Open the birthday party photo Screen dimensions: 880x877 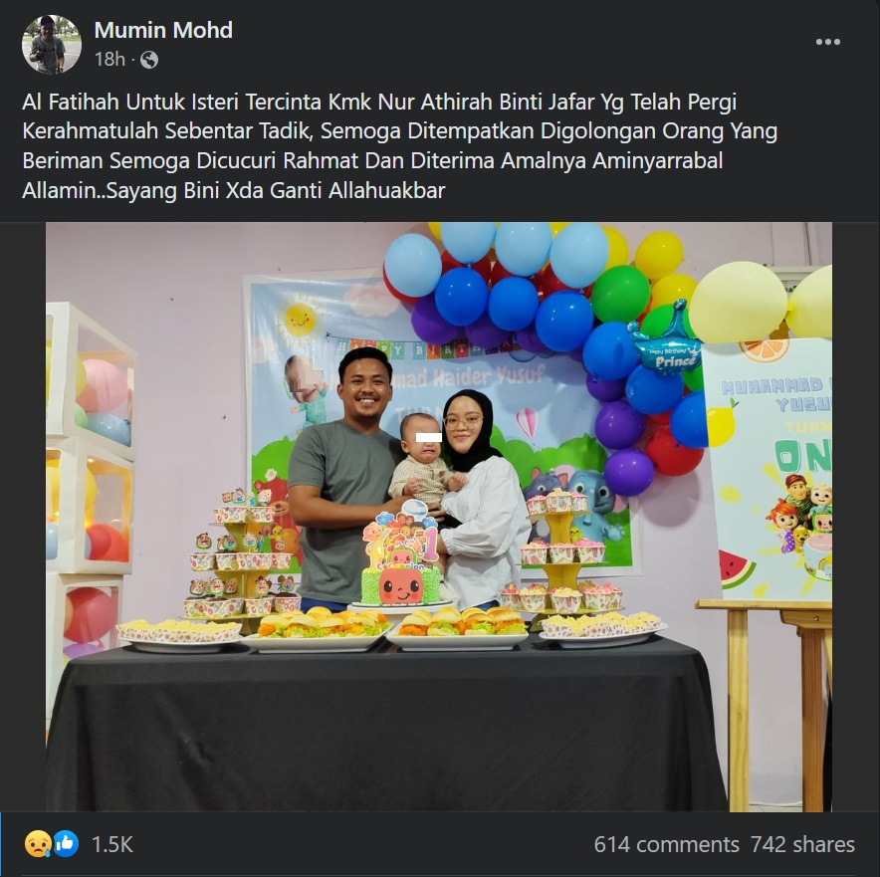pos(439,517)
